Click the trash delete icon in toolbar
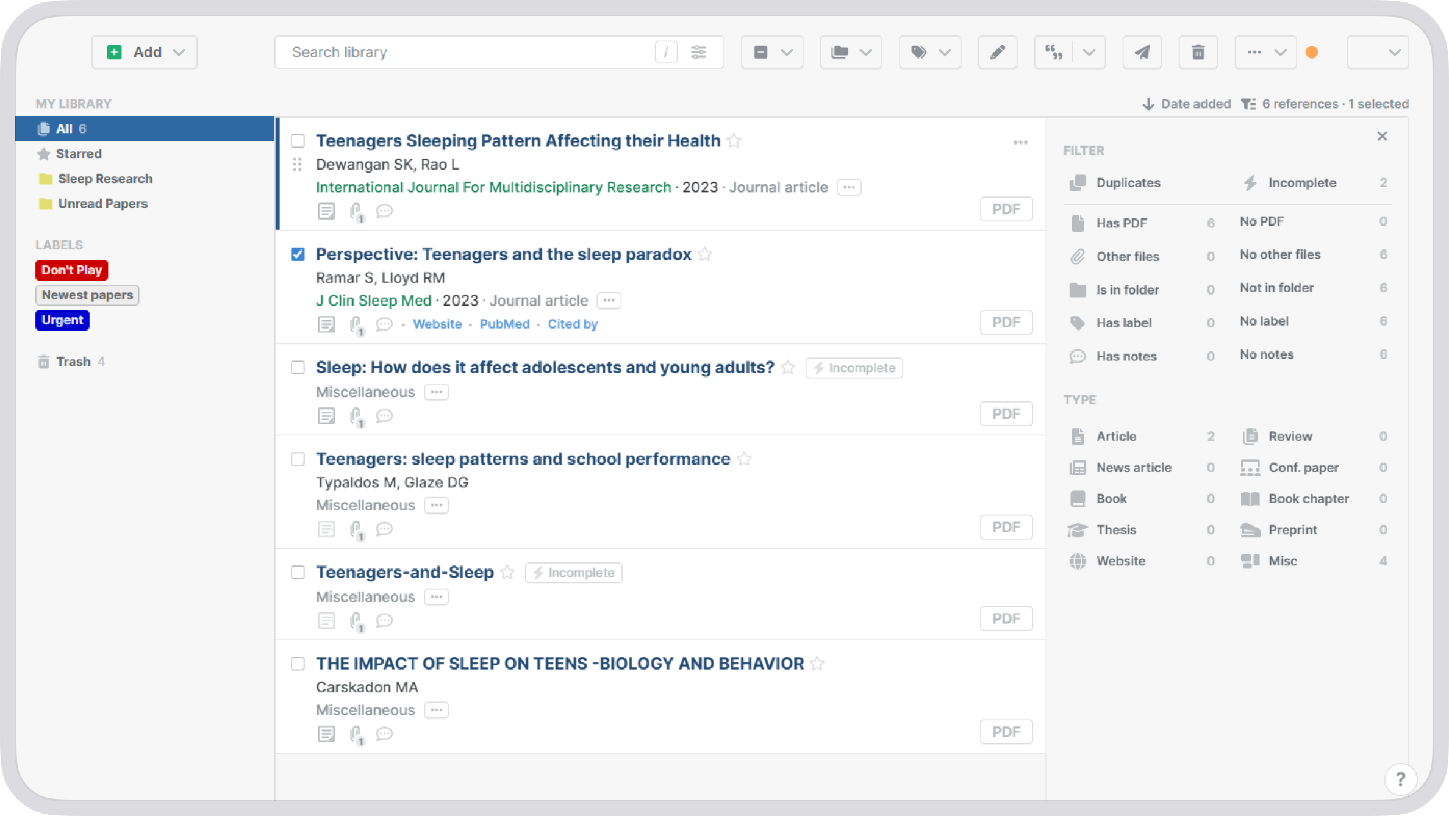The image size is (1449, 816). tap(1198, 52)
